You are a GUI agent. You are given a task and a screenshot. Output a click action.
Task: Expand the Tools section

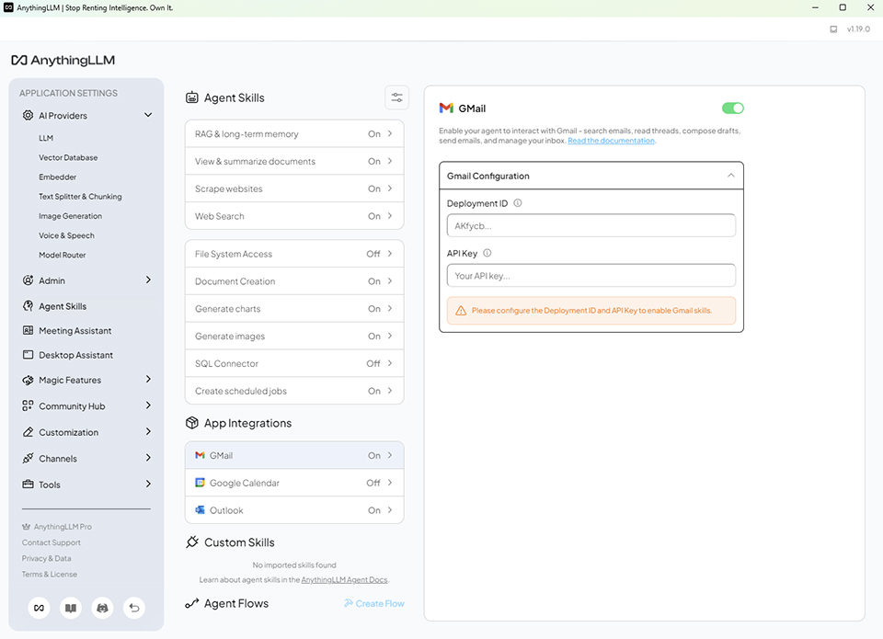tap(148, 485)
